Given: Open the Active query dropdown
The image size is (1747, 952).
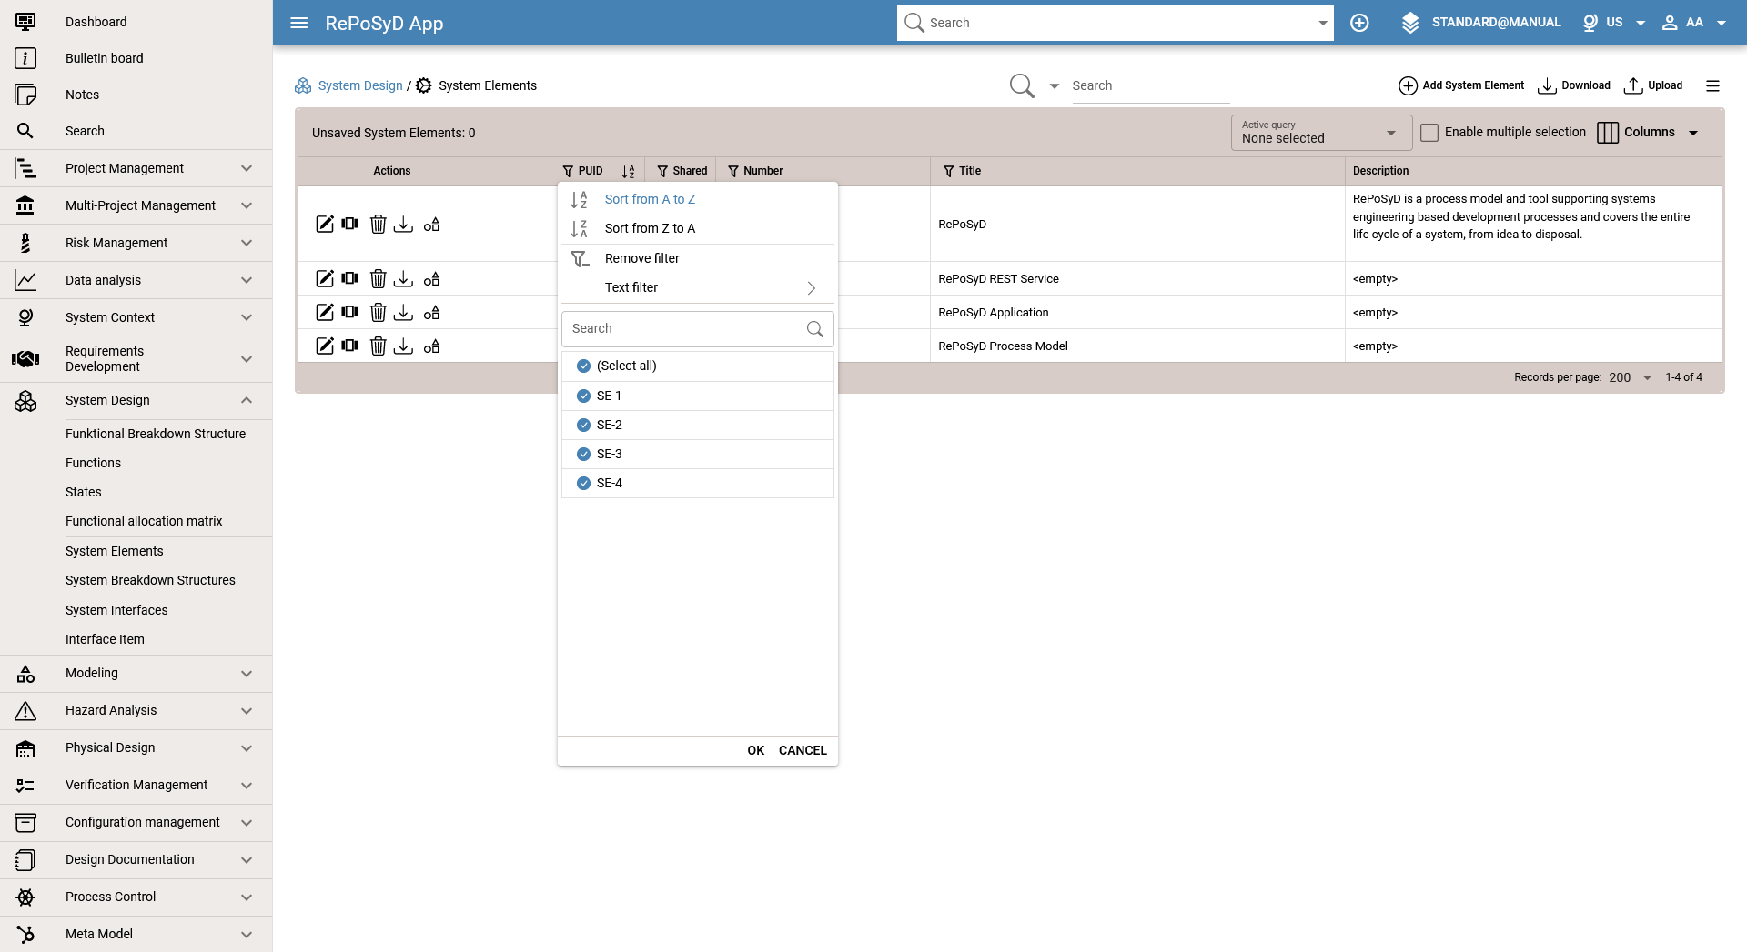Looking at the screenshot, I should coord(1321,133).
